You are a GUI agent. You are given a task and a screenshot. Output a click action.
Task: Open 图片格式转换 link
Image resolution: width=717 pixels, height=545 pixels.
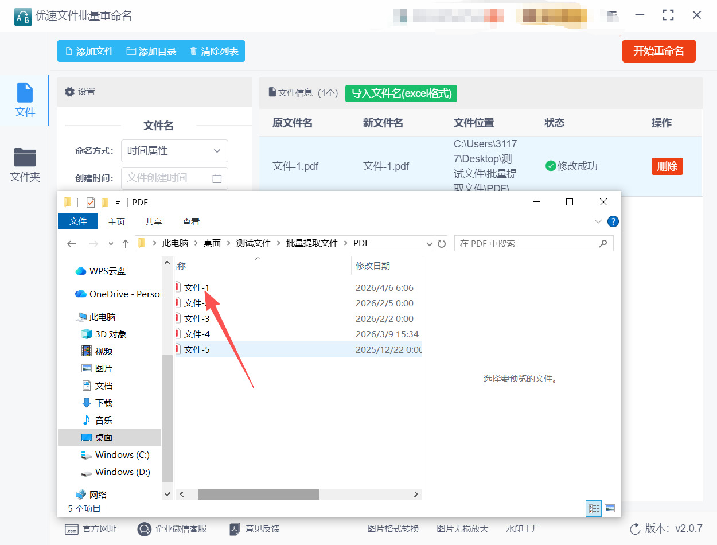click(x=393, y=529)
